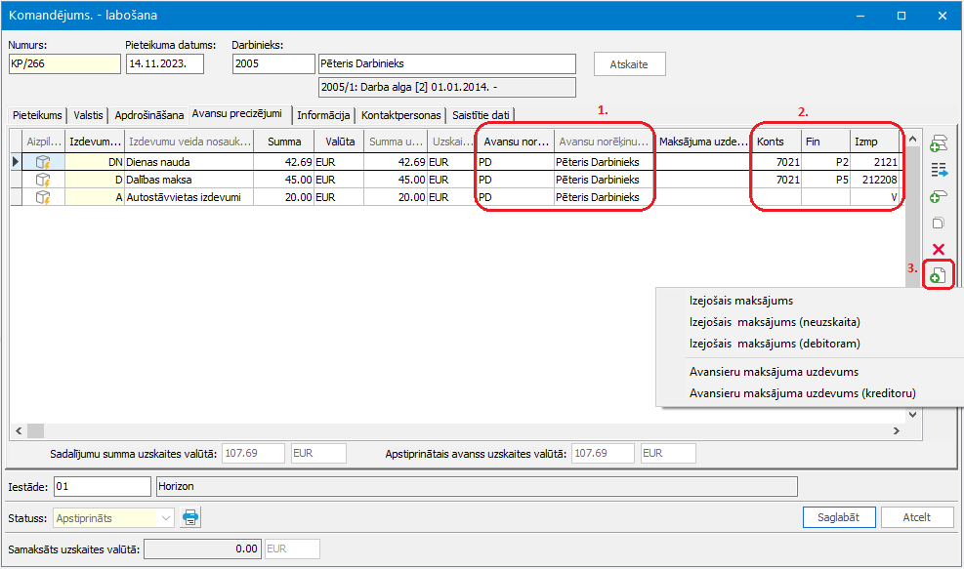Click the horizontal scrollbar right arrow

[x=897, y=430]
